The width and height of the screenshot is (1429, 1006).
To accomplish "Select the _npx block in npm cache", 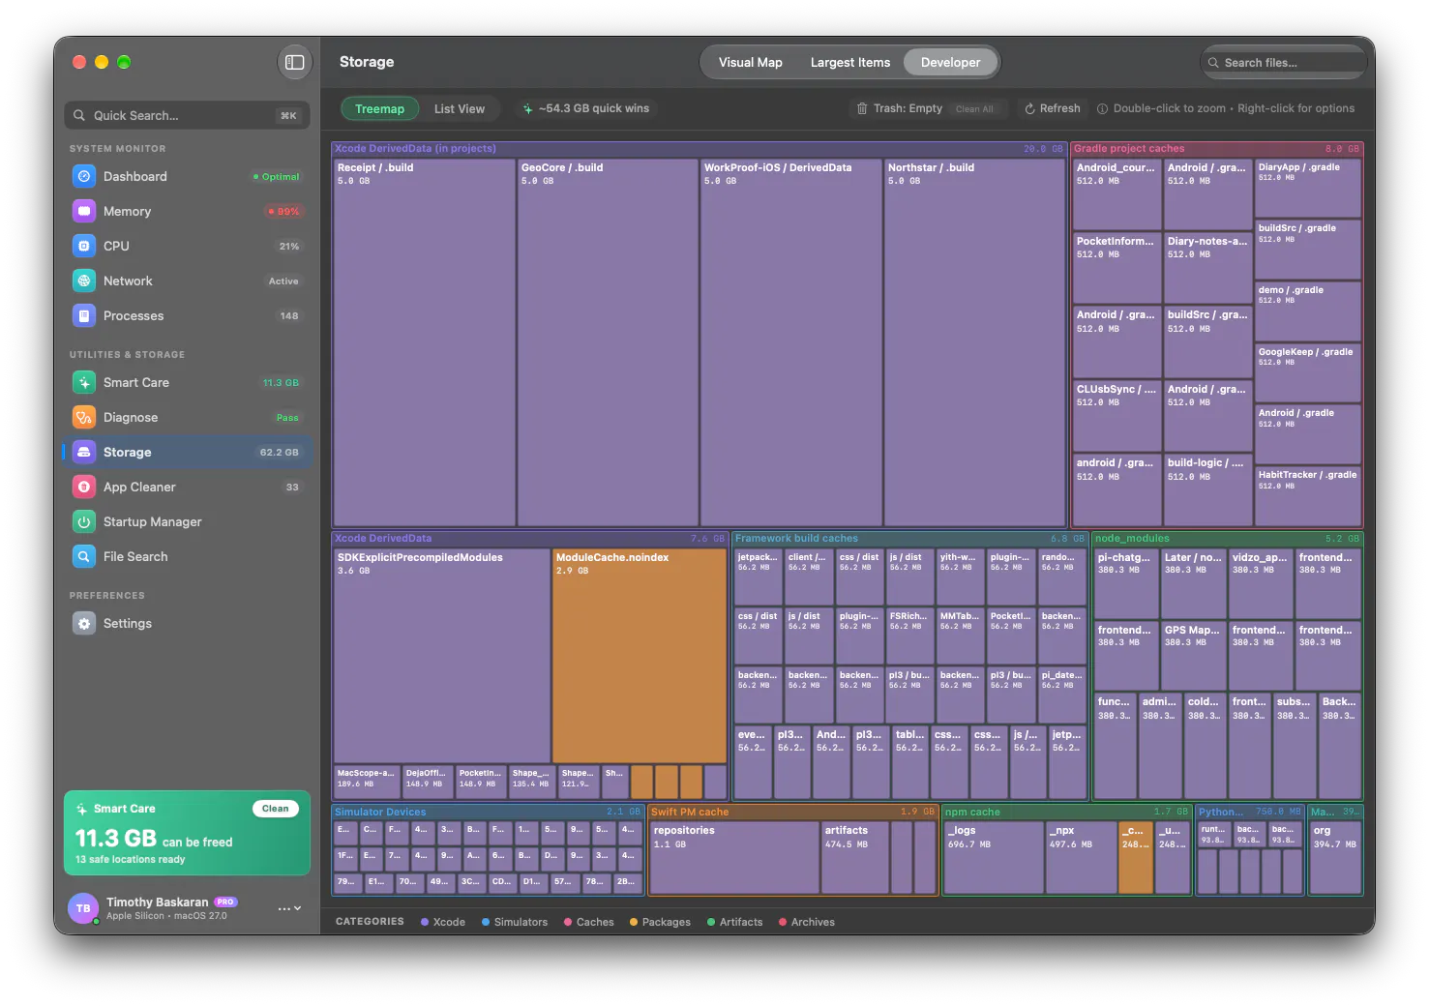I will click(1082, 857).
